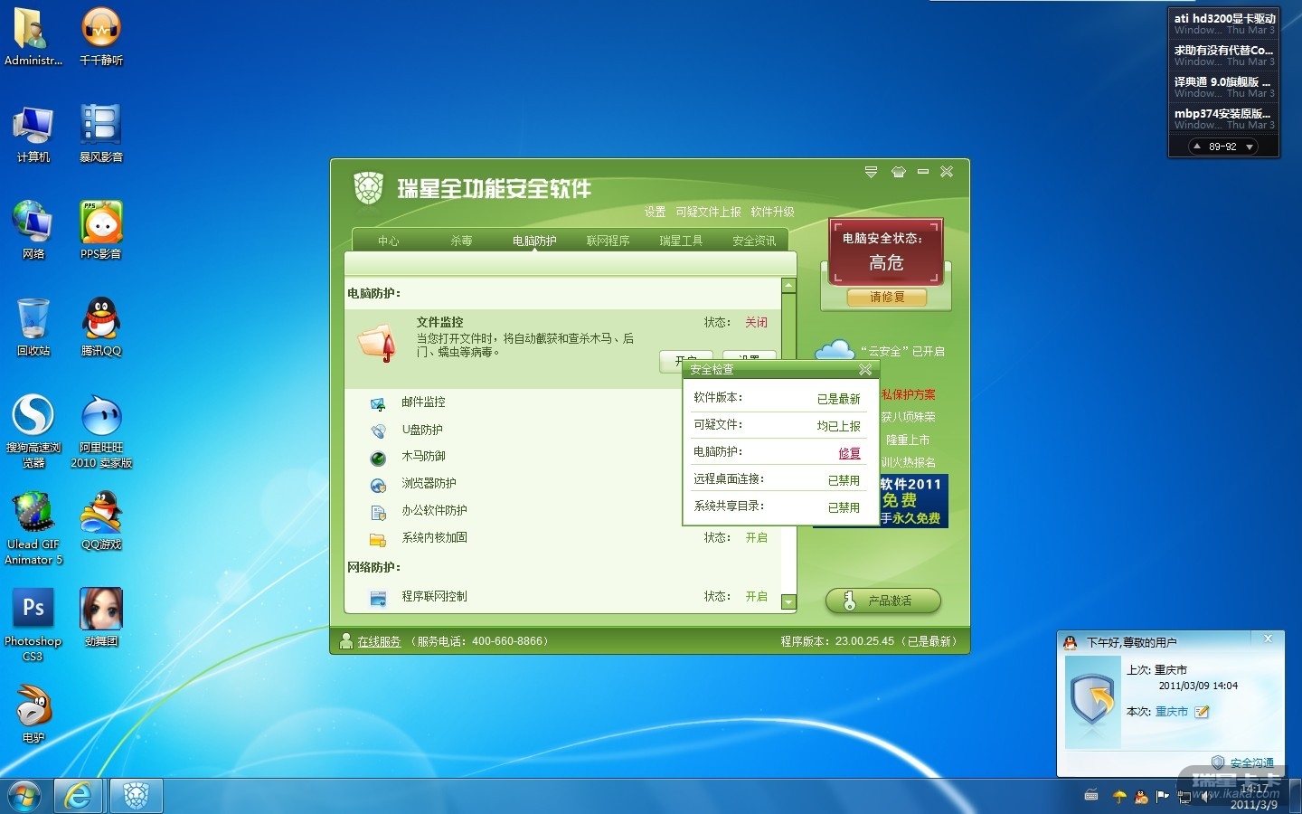This screenshot has height=814, width=1302.
Task: Click the 木马防御 list entry text
Action: click(x=423, y=456)
